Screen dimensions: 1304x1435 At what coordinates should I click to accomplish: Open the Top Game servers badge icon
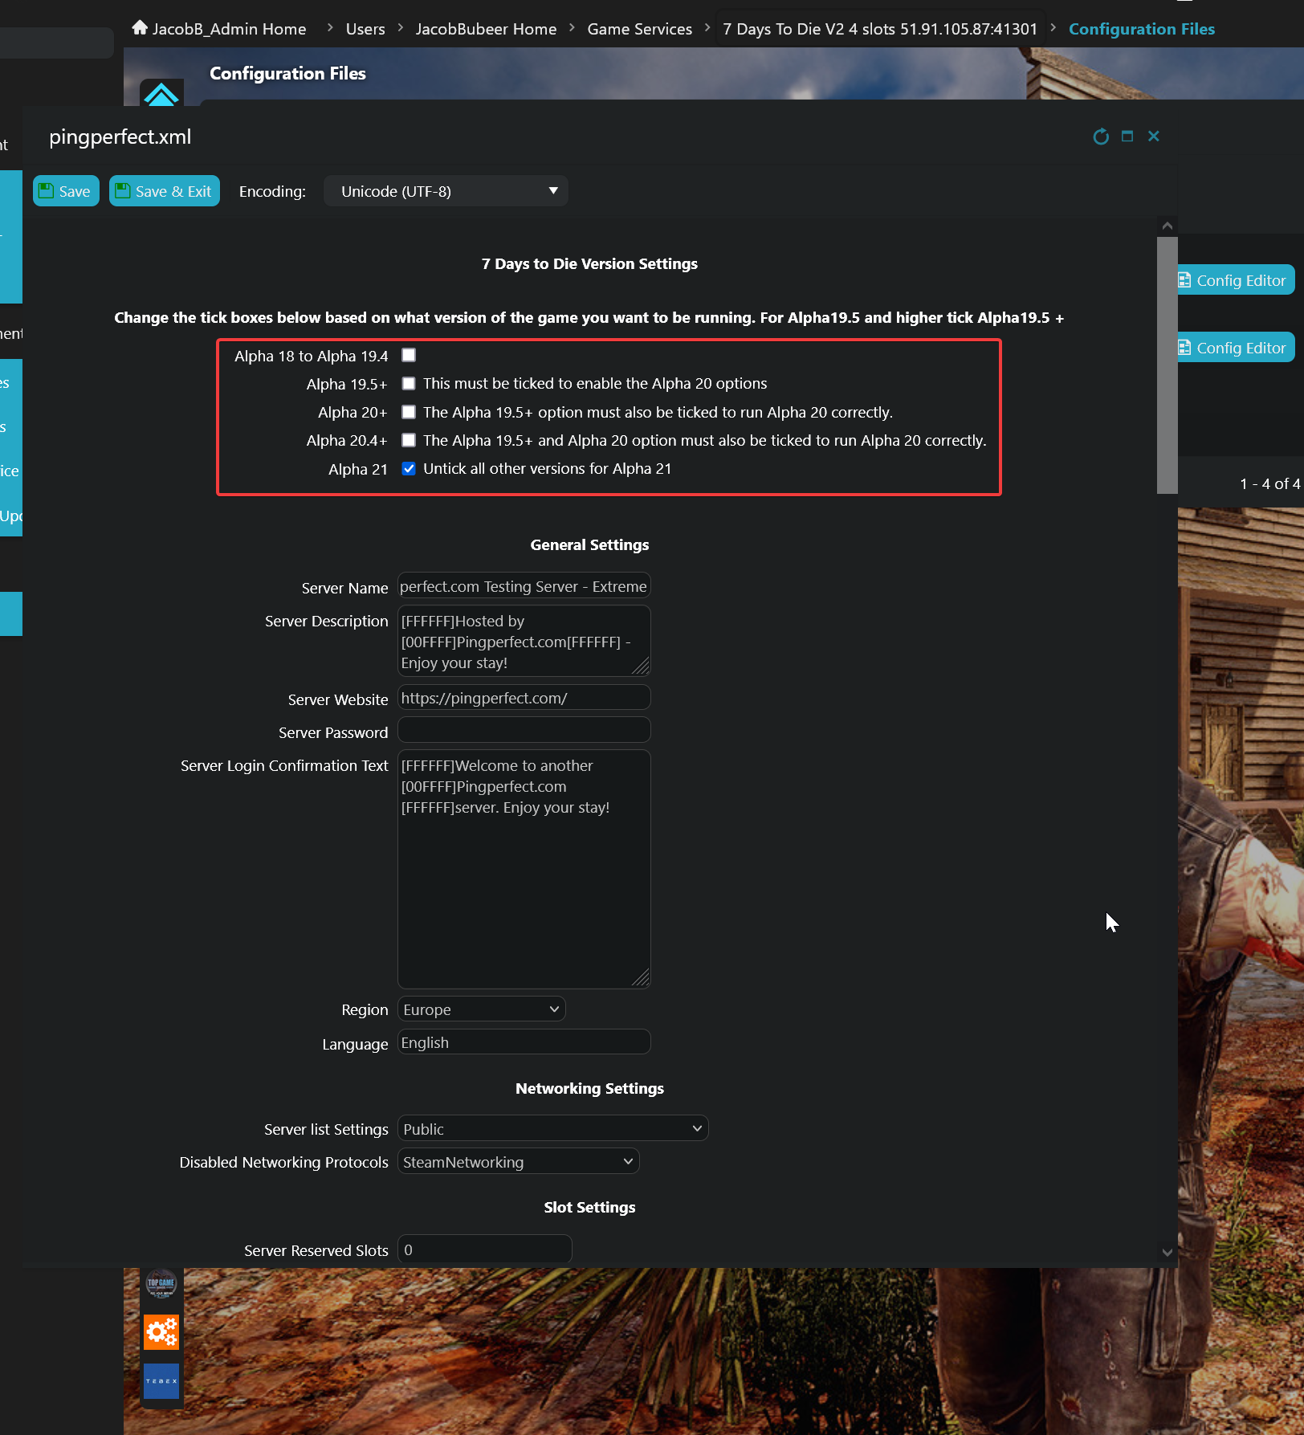(x=161, y=1283)
